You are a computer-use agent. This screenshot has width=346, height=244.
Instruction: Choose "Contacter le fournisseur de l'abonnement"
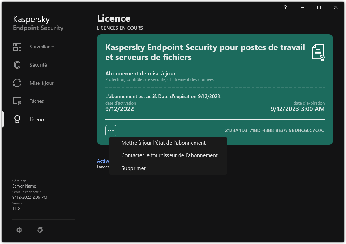click(169, 155)
